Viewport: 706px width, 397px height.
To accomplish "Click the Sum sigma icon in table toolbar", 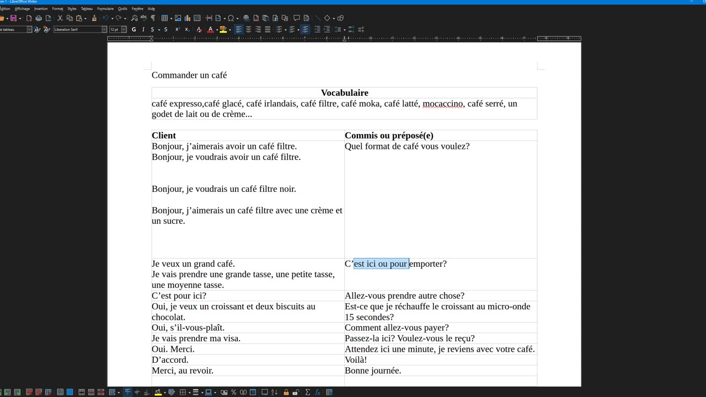I will (308, 392).
